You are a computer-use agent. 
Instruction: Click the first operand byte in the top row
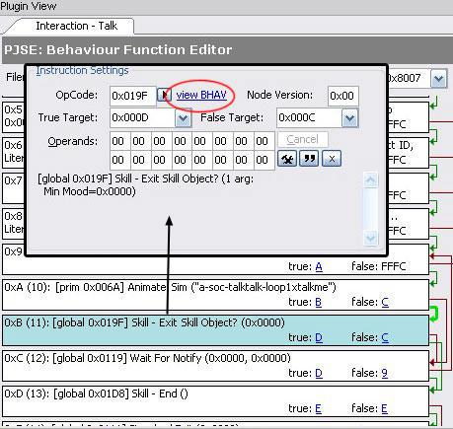pyautogui.click(x=120, y=141)
